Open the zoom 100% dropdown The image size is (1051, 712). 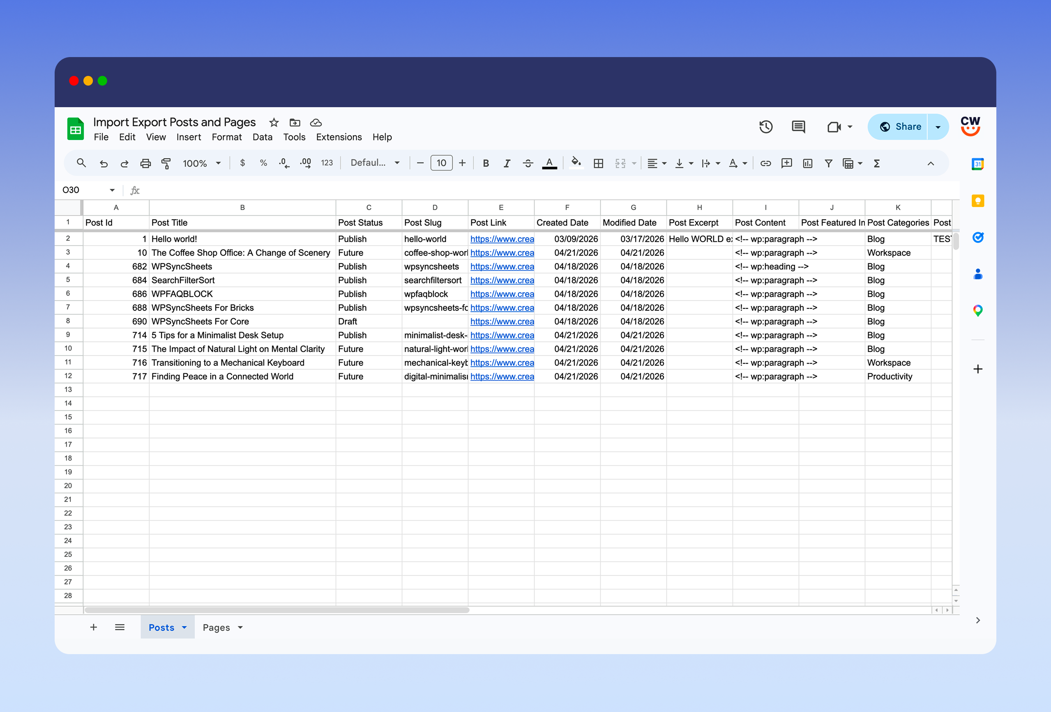[x=202, y=163]
